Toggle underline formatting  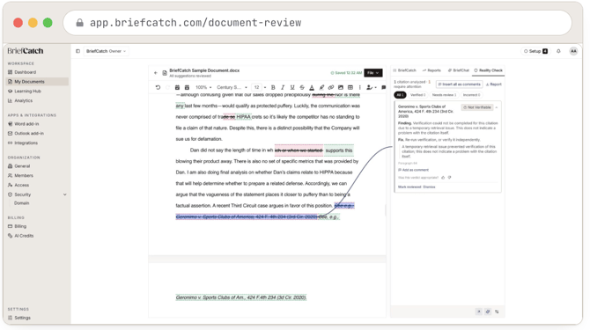coord(292,87)
